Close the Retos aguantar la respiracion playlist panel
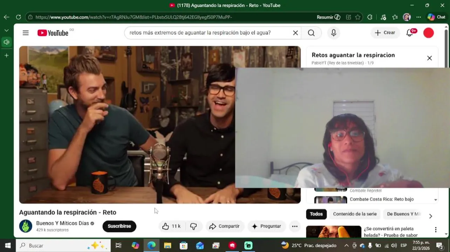This screenshot has height=252, width=450. [429, 58]
